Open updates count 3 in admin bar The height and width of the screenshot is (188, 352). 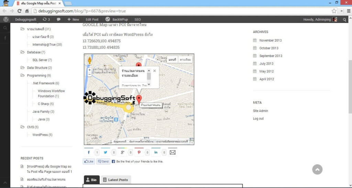click(x=46, y=20)
